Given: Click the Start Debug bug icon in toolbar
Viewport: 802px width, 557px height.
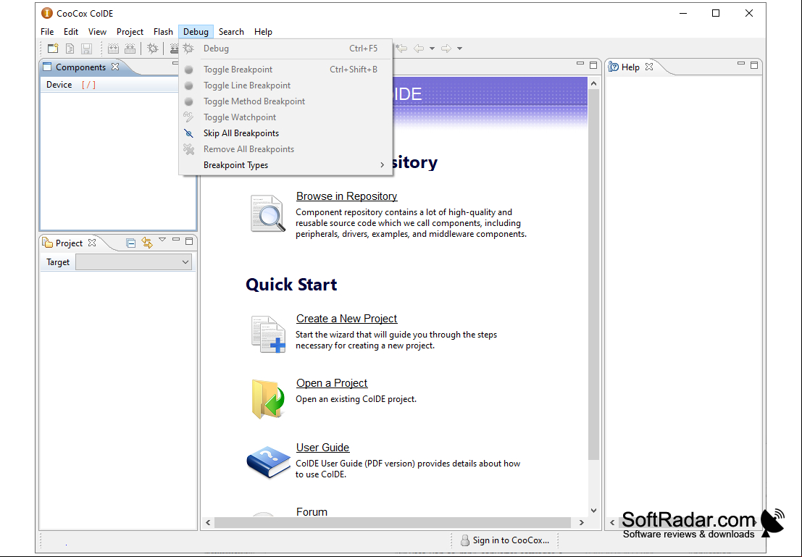Looking at the screenshot, I should 152,49.
